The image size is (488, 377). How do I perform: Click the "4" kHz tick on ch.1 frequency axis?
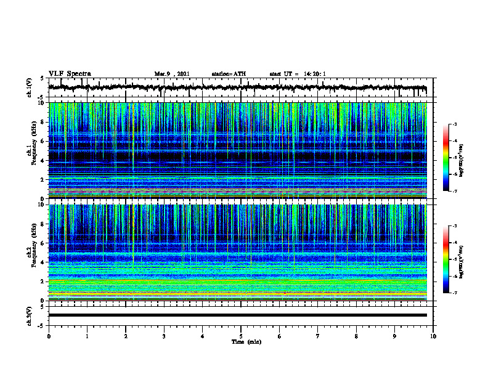point(44,161)
